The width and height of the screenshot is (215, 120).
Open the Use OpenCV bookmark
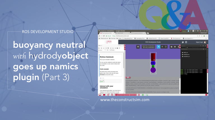188,38
